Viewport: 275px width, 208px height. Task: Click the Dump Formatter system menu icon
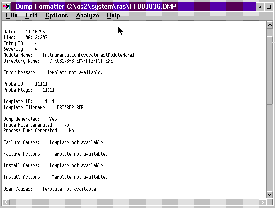[6, 7]
